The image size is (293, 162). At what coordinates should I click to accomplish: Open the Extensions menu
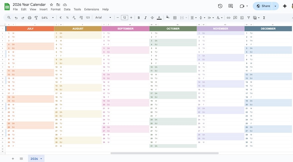pos(92,9)
